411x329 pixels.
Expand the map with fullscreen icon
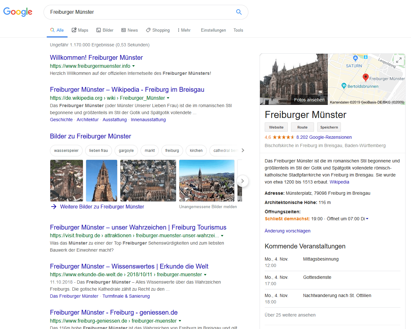[x=399, y=60]
